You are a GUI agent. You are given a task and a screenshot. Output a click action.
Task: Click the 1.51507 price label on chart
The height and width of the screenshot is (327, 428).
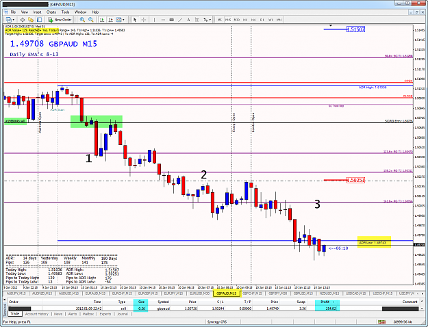click(x=355, y=29)
